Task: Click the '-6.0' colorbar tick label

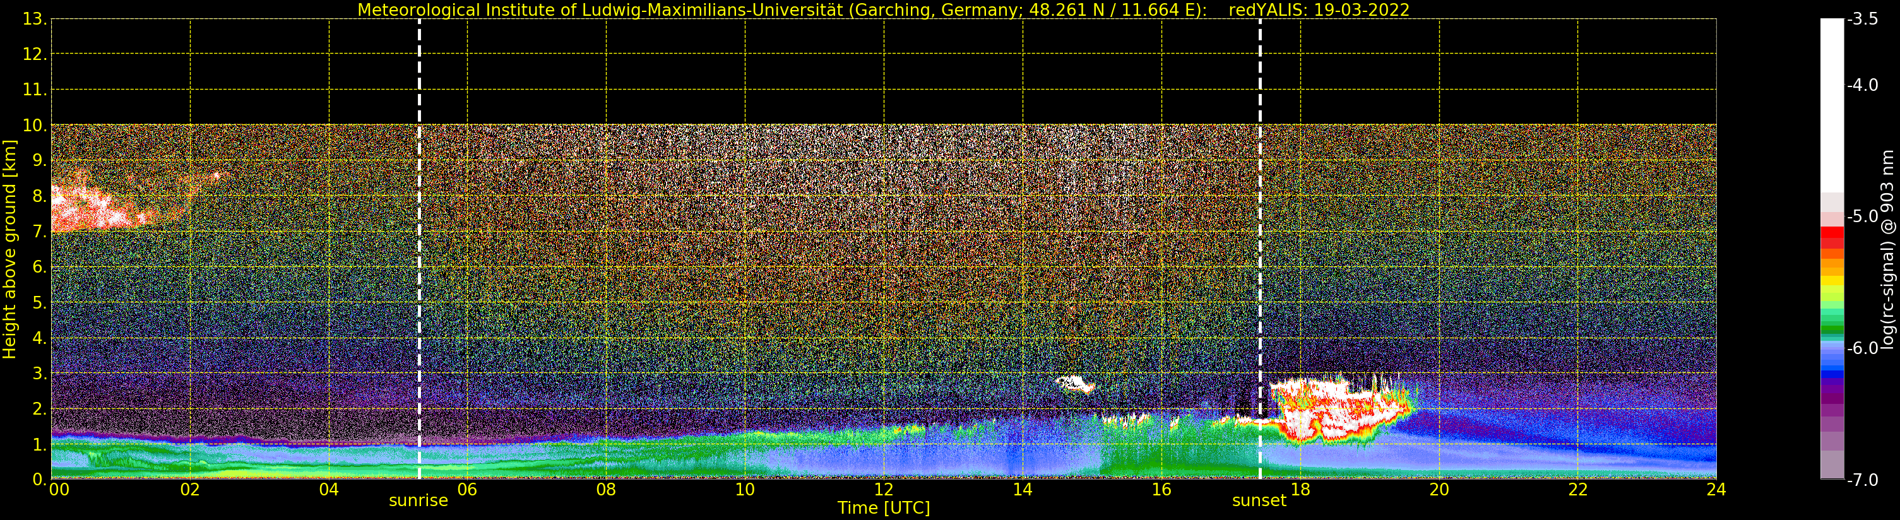Action: tap(1862, 348)
